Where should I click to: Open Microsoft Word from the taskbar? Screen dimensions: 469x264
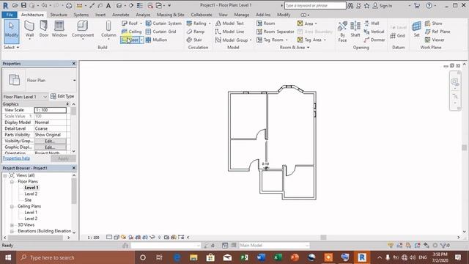261,257
